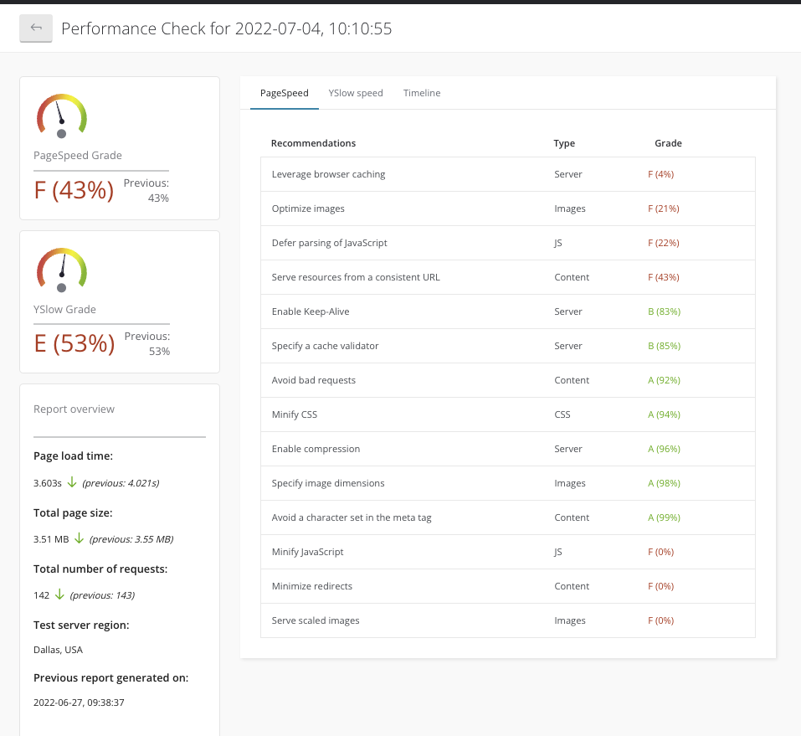The height and width of the screenshot is (736, 801).
Task: Click the Minify JavaScript recommendation
Action: tap(307, 552)
